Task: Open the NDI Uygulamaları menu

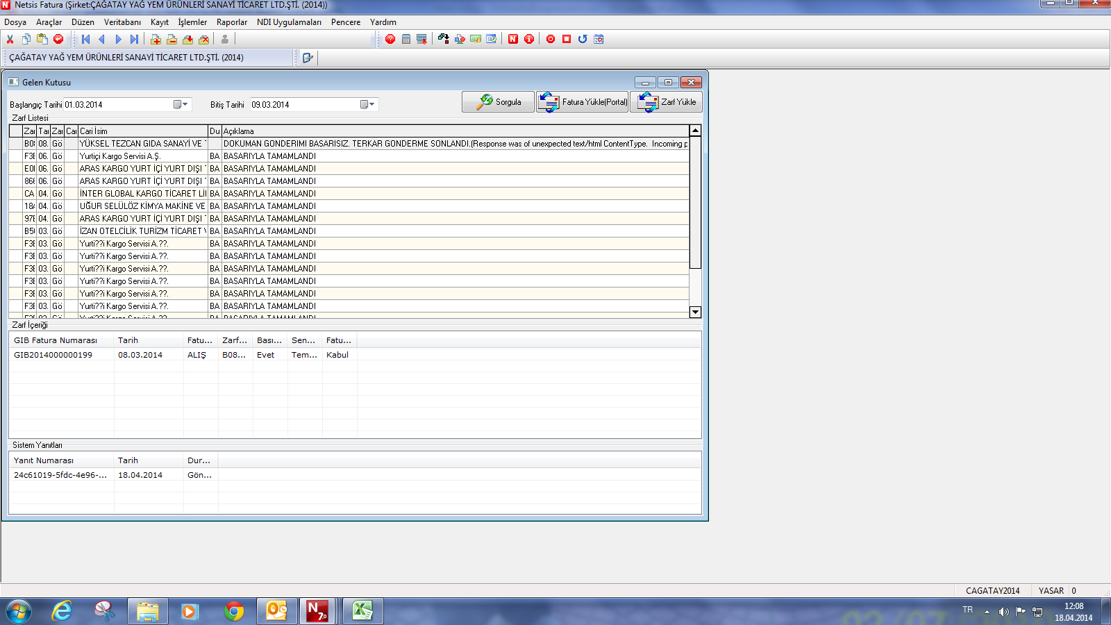Action: click(289, 22)
